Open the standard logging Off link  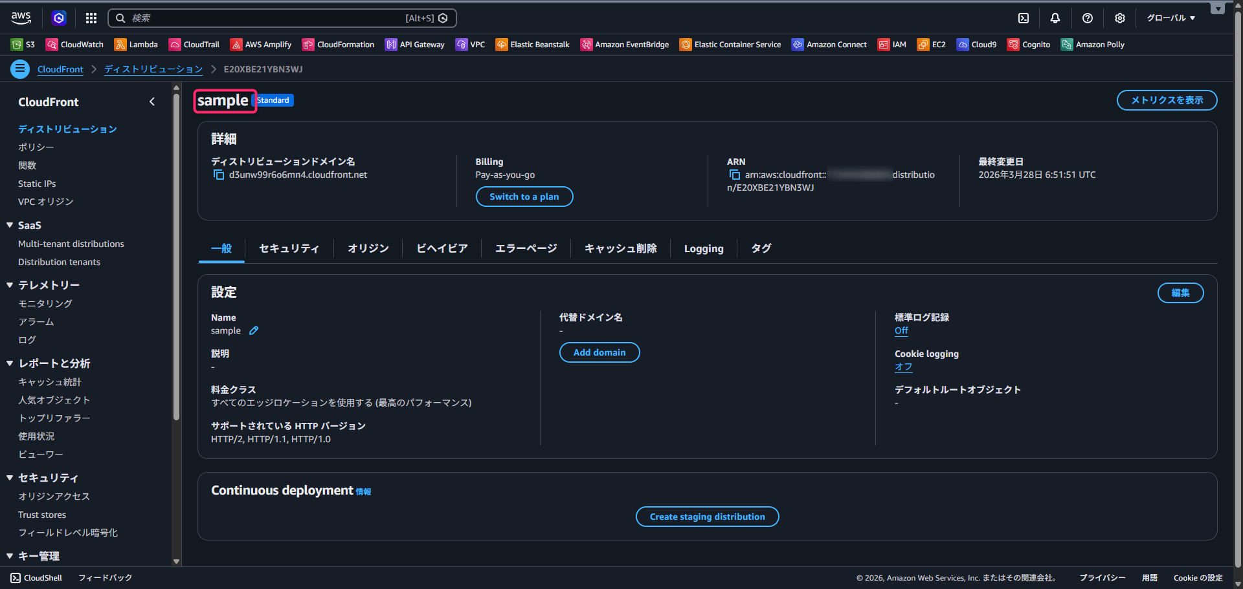[901, 330]
